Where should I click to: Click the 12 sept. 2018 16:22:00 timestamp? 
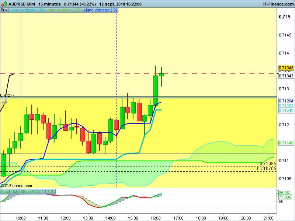tap(121, 4)
